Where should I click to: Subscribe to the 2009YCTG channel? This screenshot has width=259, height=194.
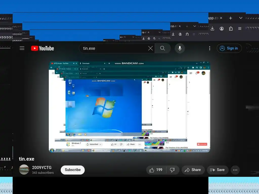[x=73, y=170]
